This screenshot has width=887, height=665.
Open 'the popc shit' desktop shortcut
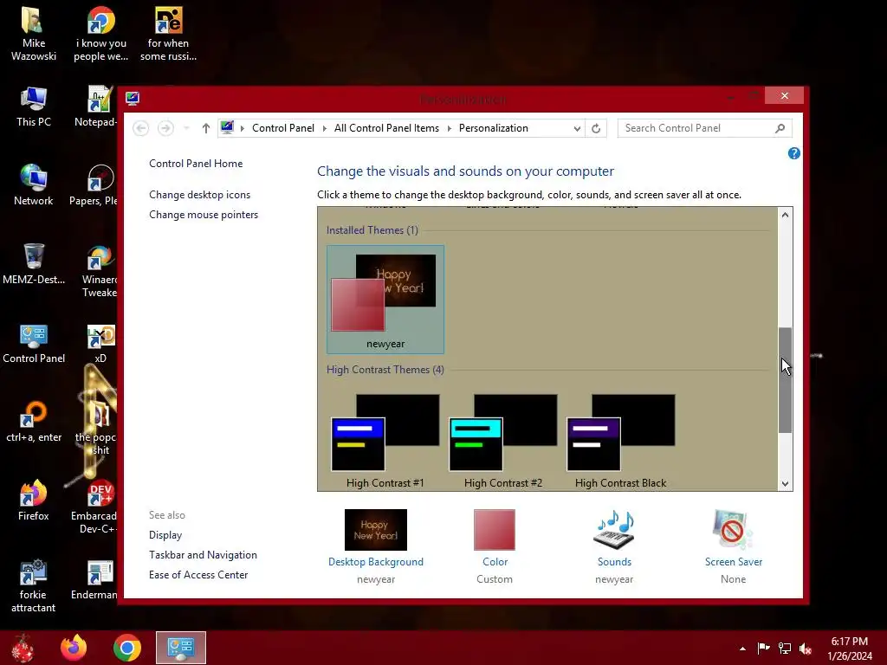(97, 428)
